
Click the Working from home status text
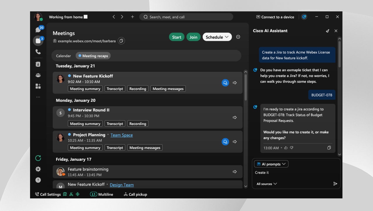click(x=66, y=17)
